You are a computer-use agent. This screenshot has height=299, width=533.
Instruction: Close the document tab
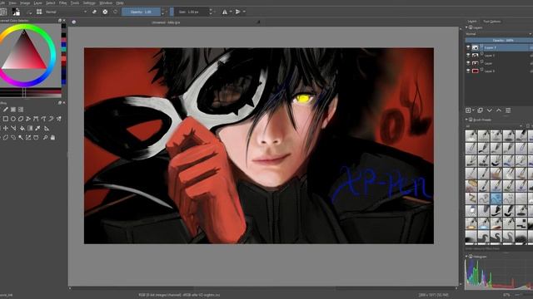pos(258,22)
